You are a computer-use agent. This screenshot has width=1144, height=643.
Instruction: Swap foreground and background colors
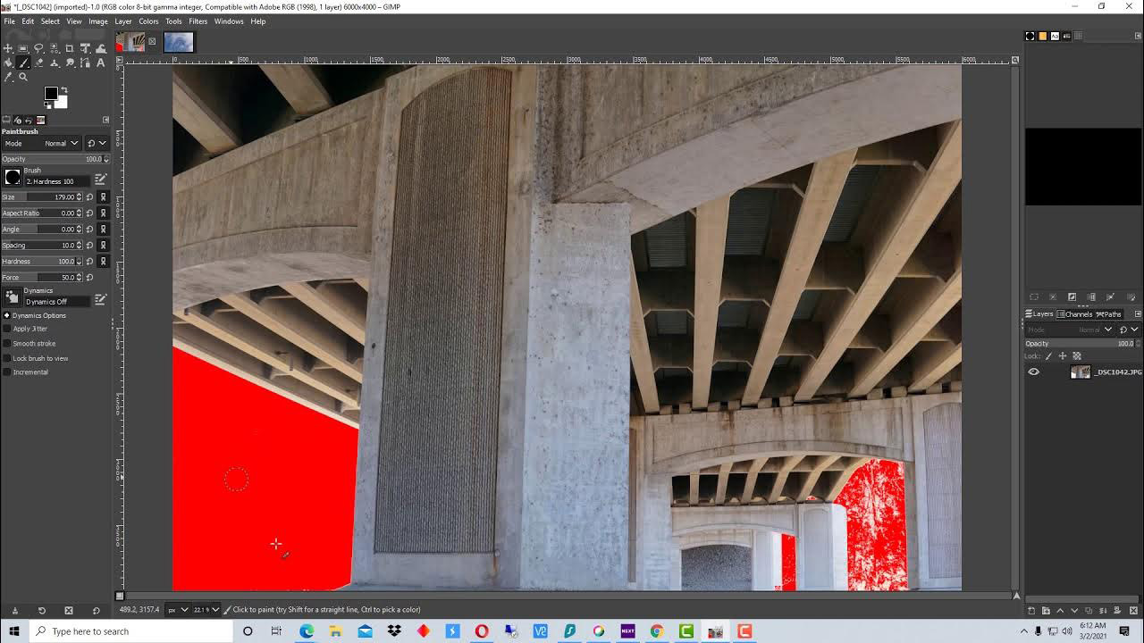tap(63, 88)
